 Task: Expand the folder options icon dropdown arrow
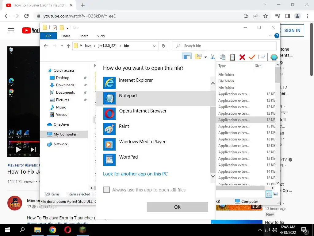point(205,57)
